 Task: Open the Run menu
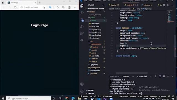coord(114,1)
